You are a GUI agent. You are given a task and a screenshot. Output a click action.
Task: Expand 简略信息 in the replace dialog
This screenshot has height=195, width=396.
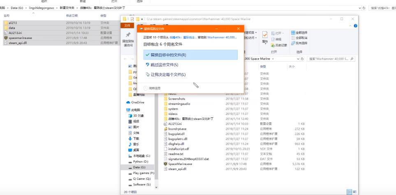152,88
